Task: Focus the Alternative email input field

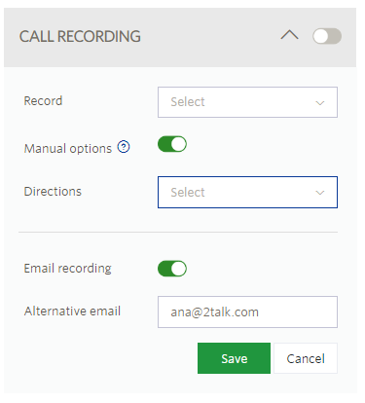Action: coord(247,311)
